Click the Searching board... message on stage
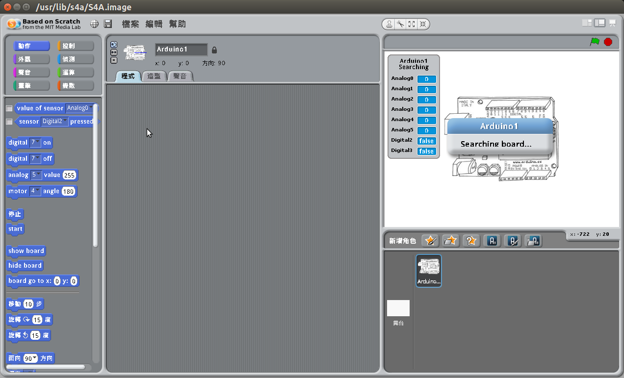 (x=496, y=144)
